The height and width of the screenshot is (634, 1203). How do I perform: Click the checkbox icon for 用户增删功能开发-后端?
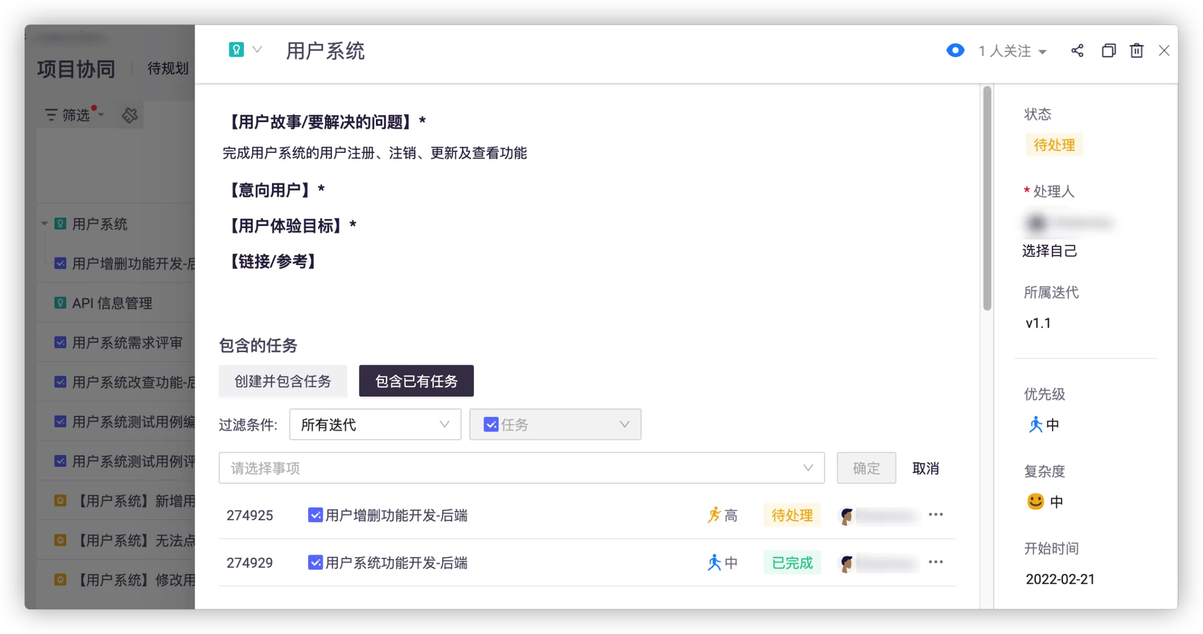point(315,515)
